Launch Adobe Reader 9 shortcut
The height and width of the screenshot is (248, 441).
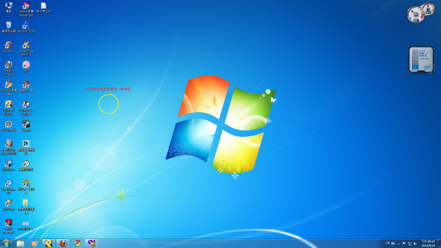9,226
